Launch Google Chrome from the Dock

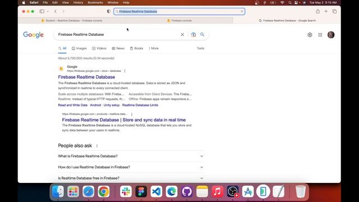point(103,191)
